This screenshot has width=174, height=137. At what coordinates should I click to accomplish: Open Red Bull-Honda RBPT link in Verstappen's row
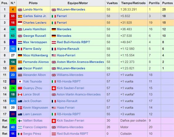click(73, 42)
